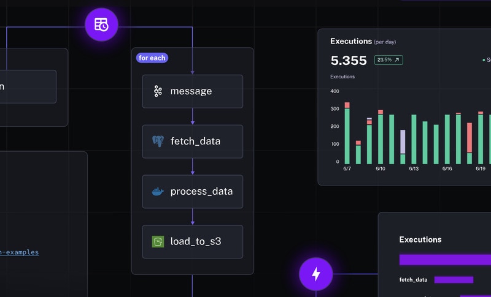Click the 'for each' loop badge

point(152,58)
